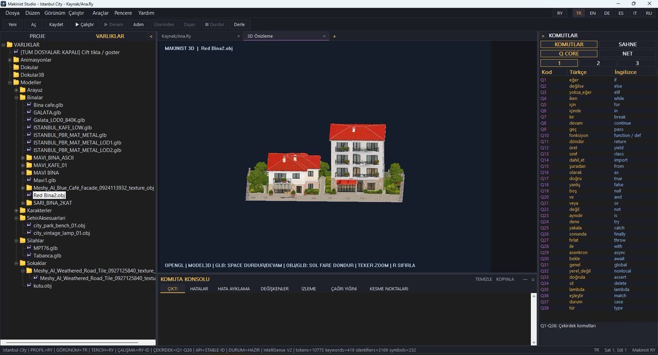The image size is (658, 355).
Task: Click the console scrollbar up arrow
Action: pos(533,296)
